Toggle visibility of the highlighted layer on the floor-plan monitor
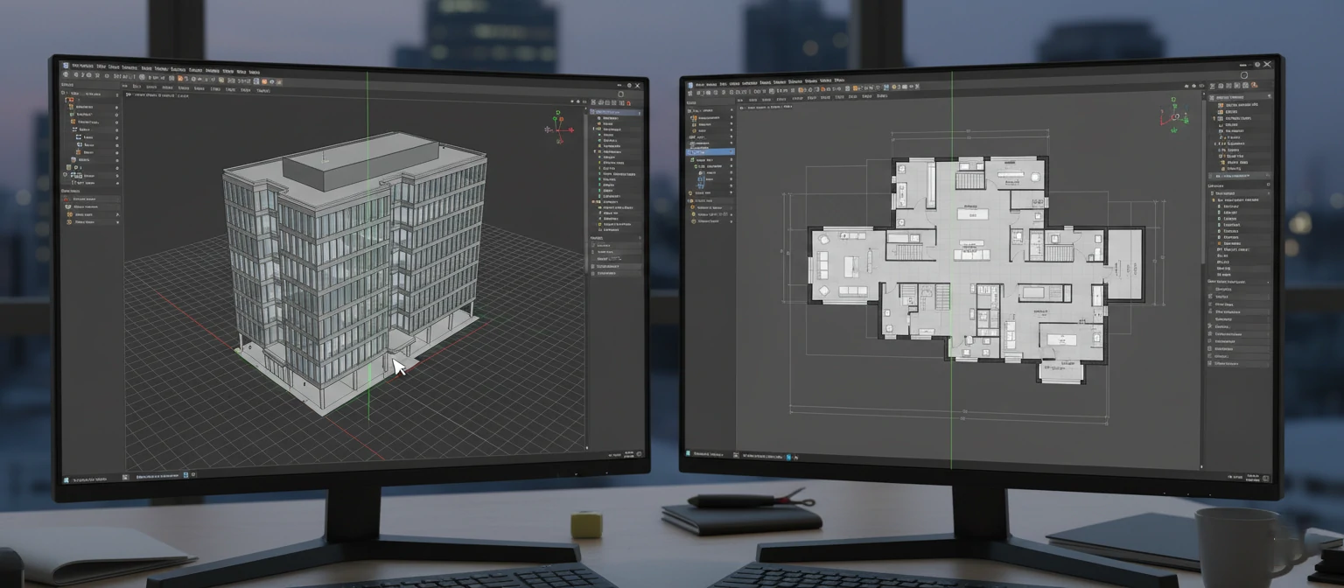This screenshot has width=1344, height=588. click(x=731, y=151)
